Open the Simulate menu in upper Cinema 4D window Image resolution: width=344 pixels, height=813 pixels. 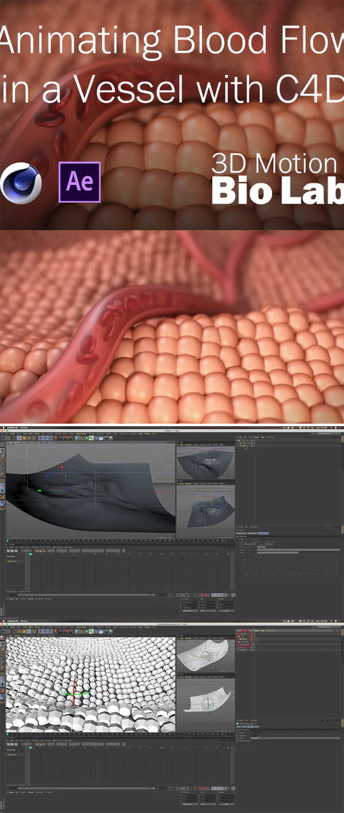click(57, 434)
